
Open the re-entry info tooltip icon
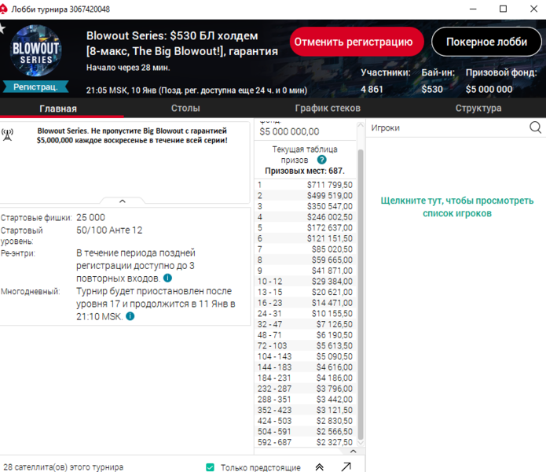click(x=169, y=278)
